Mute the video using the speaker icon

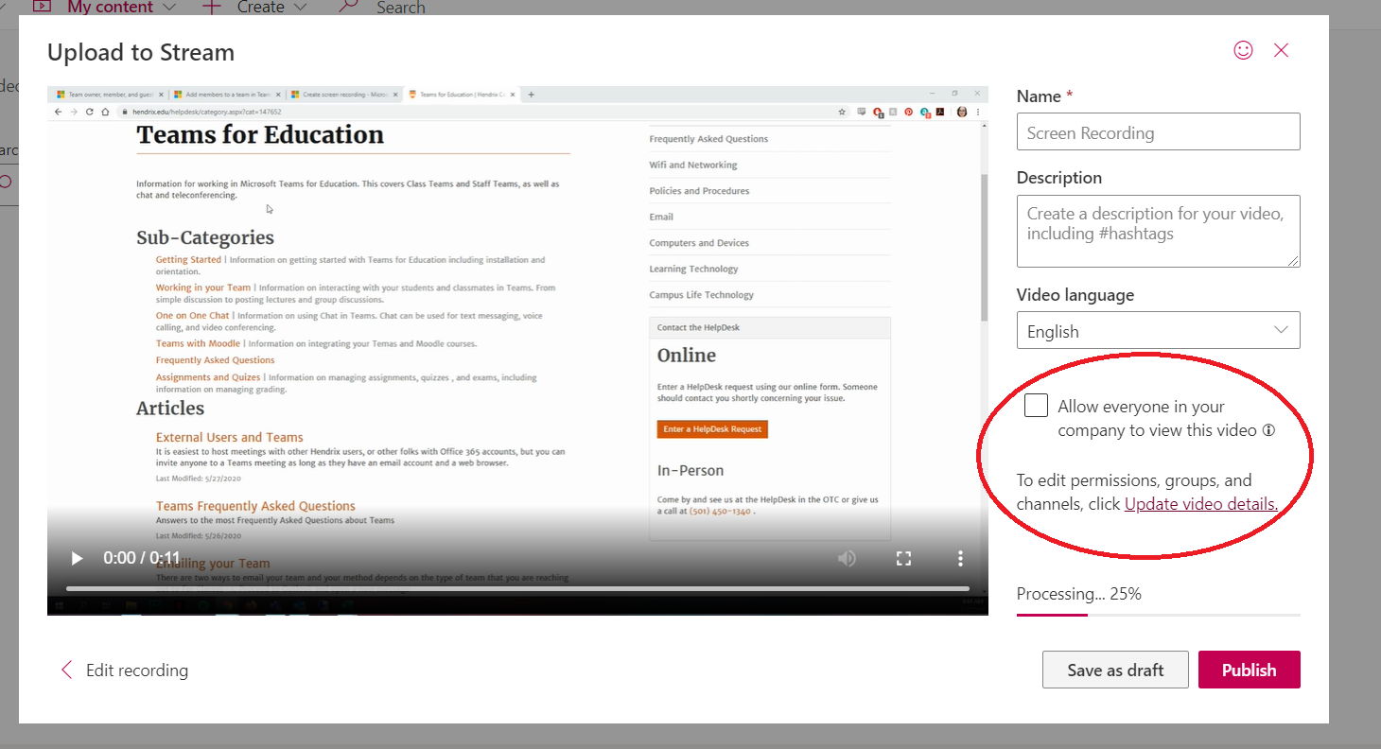click(x=847, y=558)
